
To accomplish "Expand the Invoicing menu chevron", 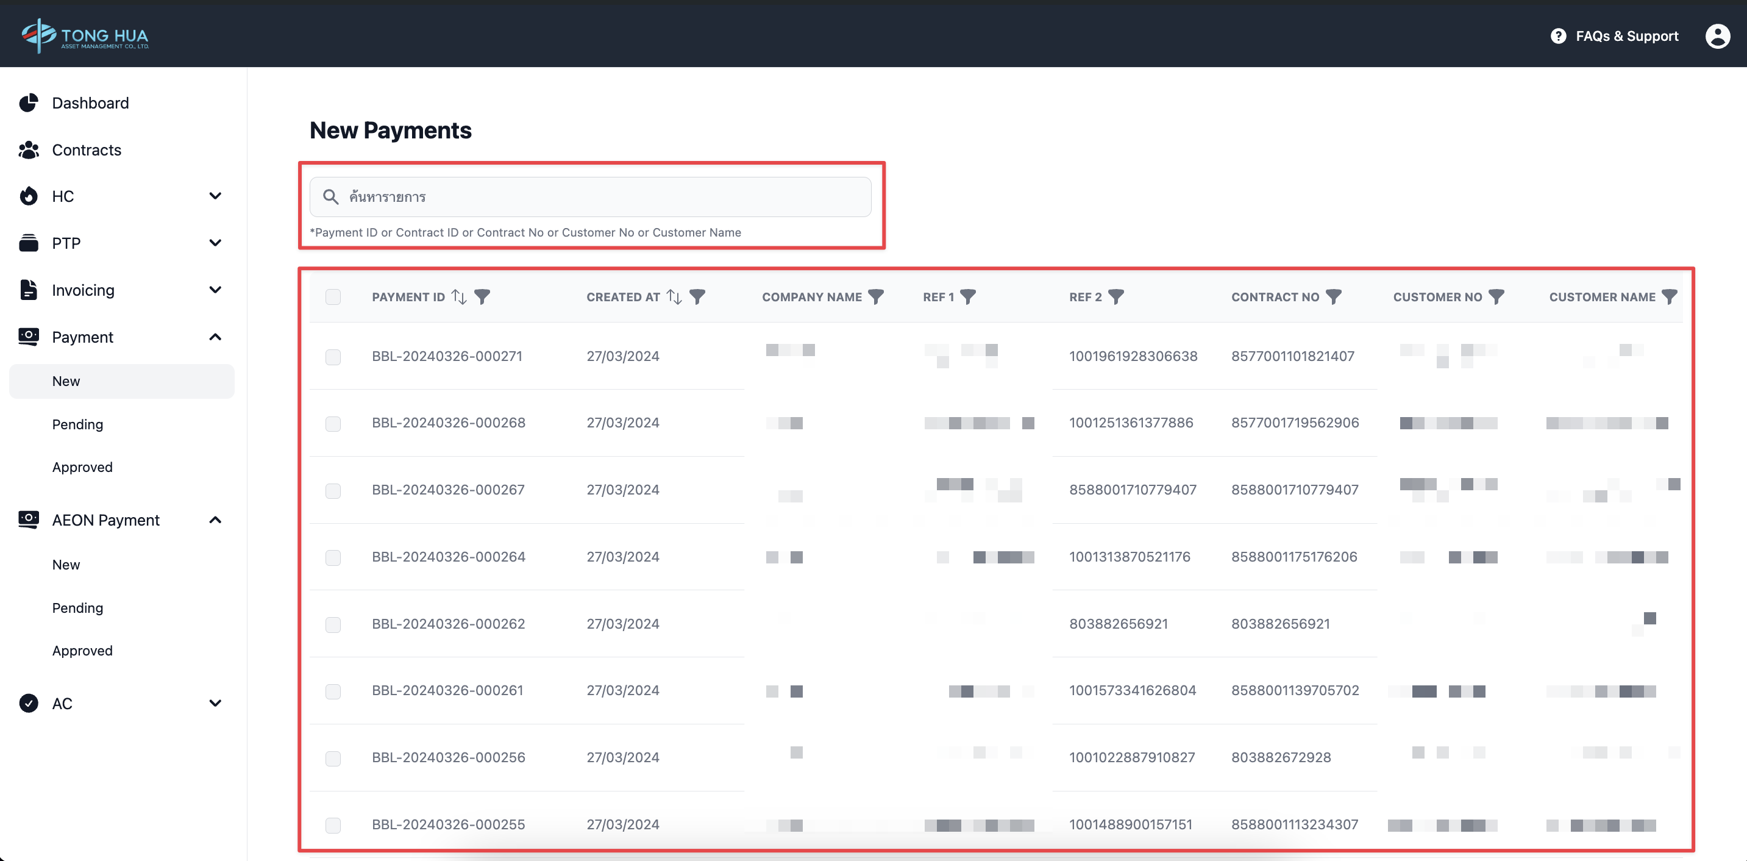I will point(215,290).
